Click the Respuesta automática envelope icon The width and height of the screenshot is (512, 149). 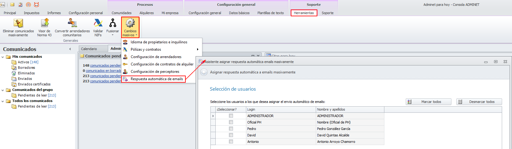click(125, 79)
